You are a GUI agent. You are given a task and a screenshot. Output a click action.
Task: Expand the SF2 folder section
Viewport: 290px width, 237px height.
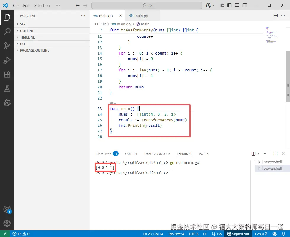pyautogui.click(x=52, y=24)
